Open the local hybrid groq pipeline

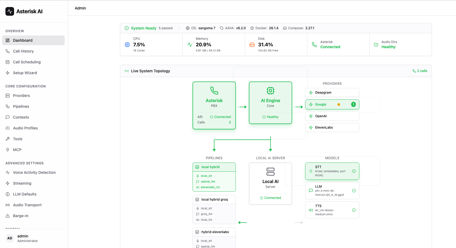click(x=214, y=199)
